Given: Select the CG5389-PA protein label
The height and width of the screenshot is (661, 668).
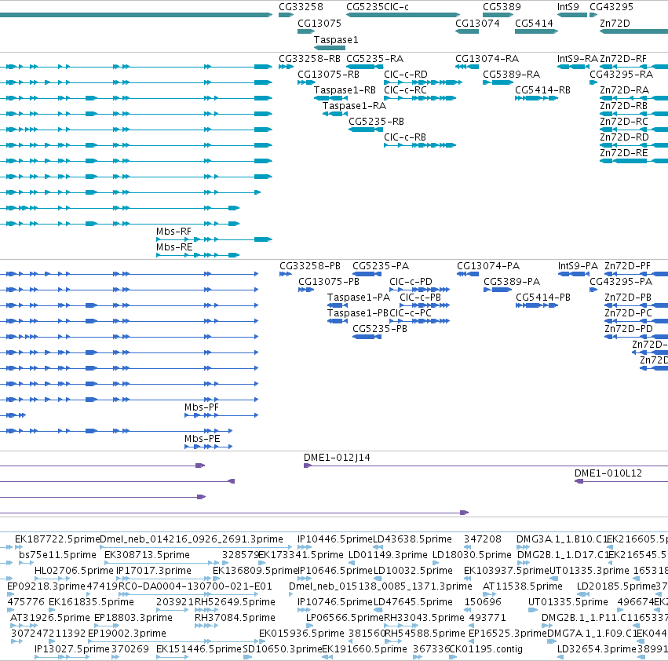Looking at the screenshot, I should click(512, 282).
